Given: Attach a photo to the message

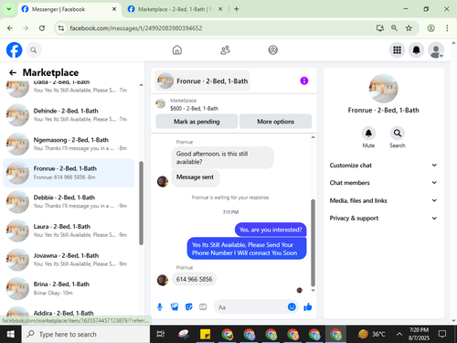Looking at the screenshot, I should click(175, 307).
